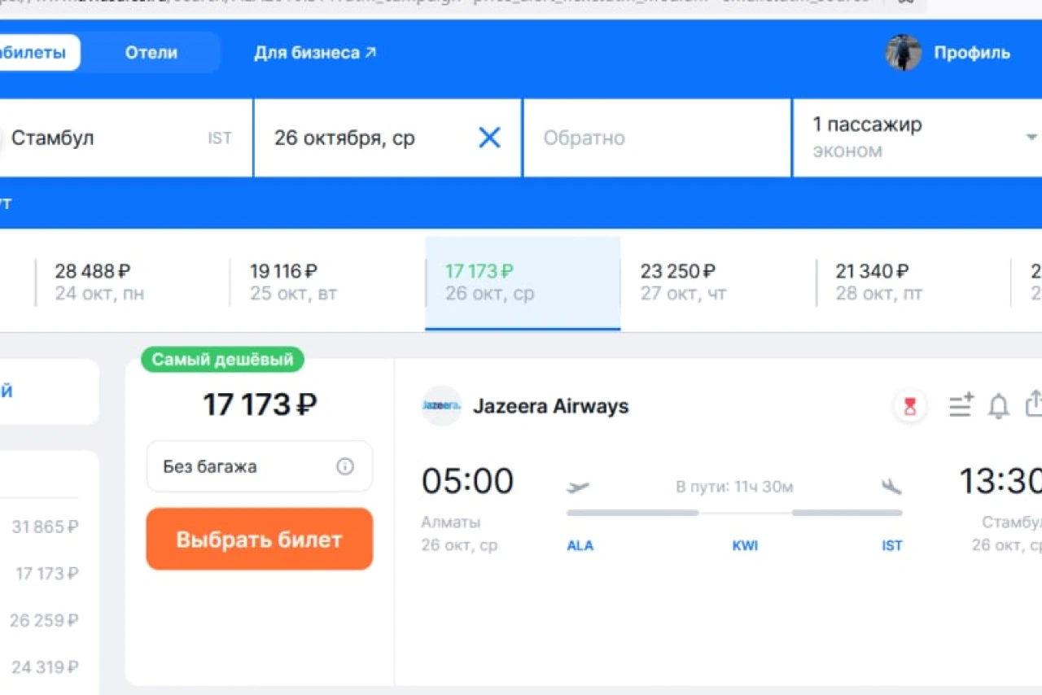Click the В пути: 11ч 30м duration
Screen dimensions: 1042x695
coord(734,487)
